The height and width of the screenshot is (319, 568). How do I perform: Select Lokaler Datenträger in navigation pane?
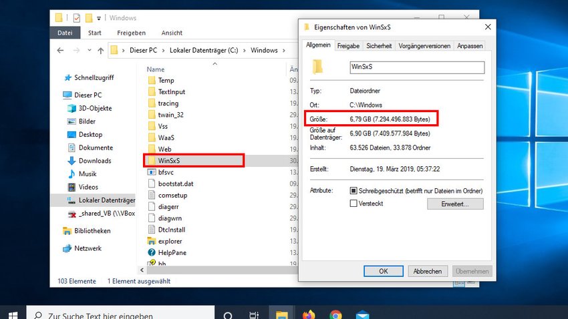tap(93, 200)
